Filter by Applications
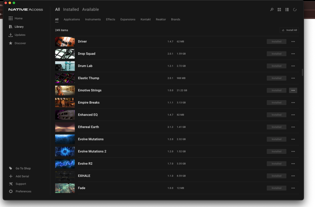Screen dimensions: 315x207 pos(72,19)
